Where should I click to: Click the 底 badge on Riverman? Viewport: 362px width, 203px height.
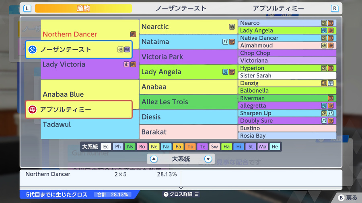[331, 98]
